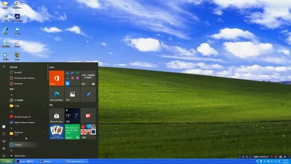The height and width of the screenshot is (164, 291).
Task: Click the red stop square in recording overlay
Action: click(276, 157)
